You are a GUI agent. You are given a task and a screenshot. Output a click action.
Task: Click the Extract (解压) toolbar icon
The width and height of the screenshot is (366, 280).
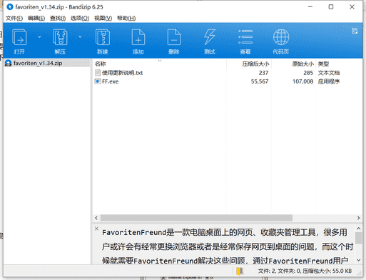click(x=60, y=37)
